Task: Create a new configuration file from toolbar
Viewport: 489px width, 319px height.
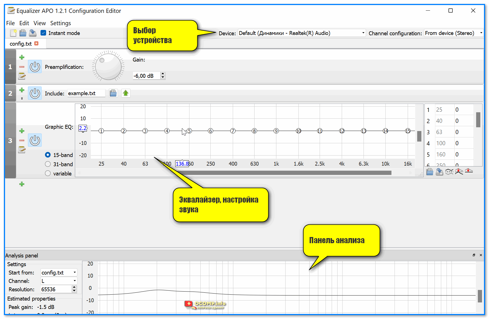Action: pos(13,33)
